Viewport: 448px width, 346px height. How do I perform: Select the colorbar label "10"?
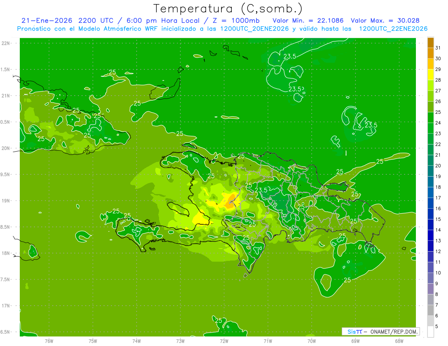438,273
